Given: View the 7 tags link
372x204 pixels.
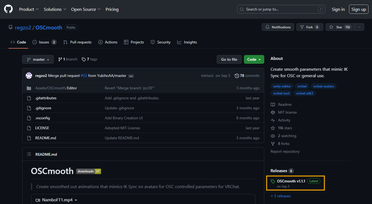Looking at the screenshot, I should [90, 59].
